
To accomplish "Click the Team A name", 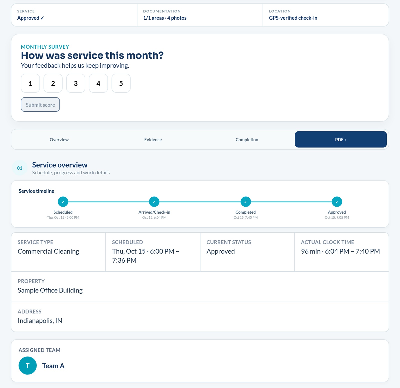I will [x=53, y=366].
